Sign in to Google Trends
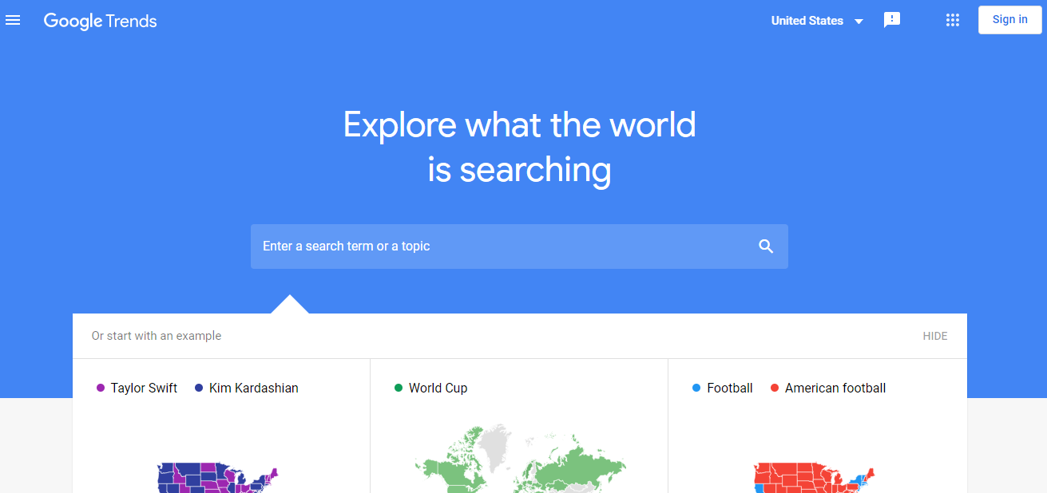The height and width of the screenshot is (493, 1047). (x=1009, y=19)
